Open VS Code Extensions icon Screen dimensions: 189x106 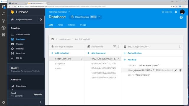(4, 35)
